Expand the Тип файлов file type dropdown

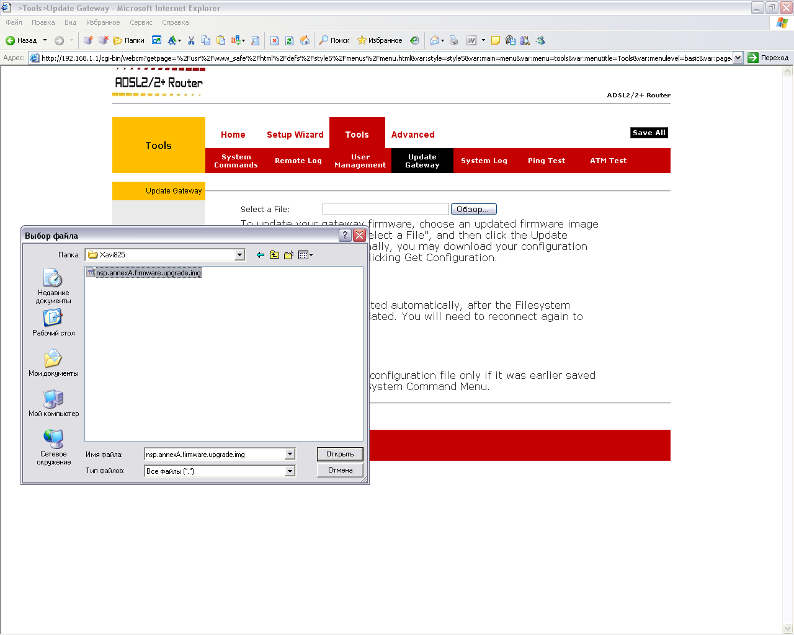290,471
